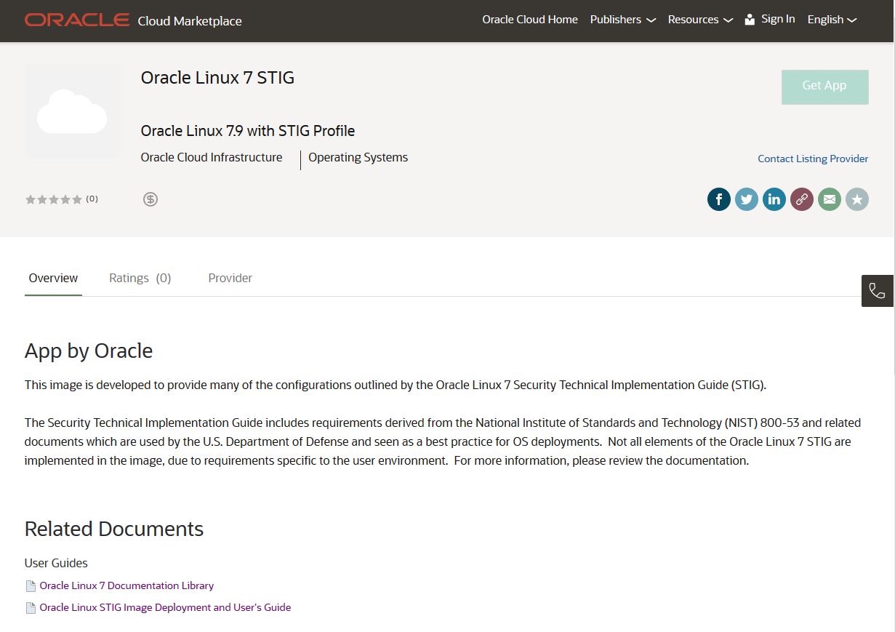The height and width of the screenshot is (632, 895).
Task: Switch to the Ratings tab
Action: point(140,278)
